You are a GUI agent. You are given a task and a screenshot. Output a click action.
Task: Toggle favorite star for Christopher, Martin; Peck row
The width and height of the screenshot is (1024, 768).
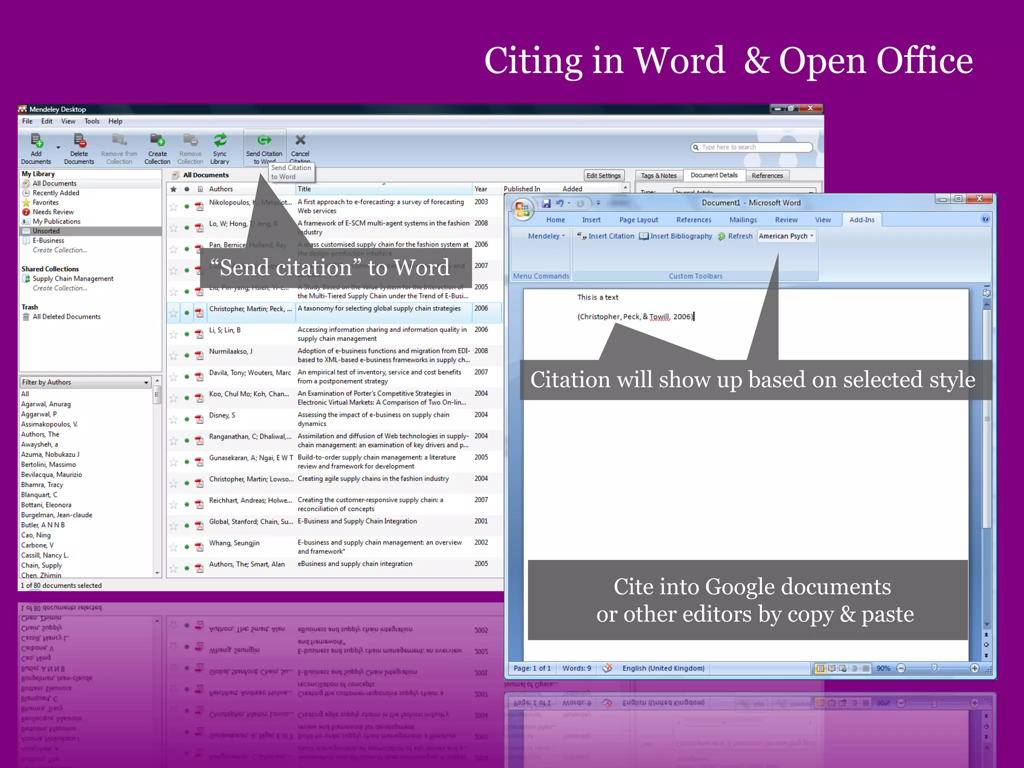tap(173, 313)
